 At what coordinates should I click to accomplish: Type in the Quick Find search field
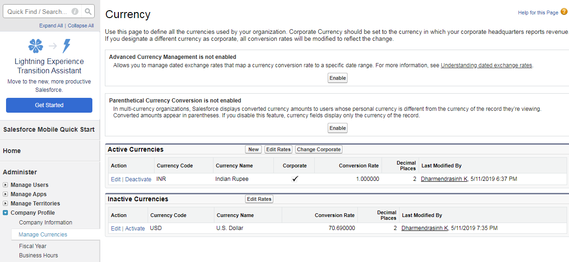37,12
